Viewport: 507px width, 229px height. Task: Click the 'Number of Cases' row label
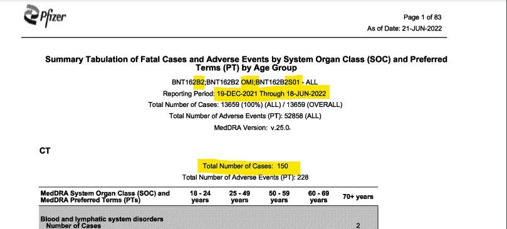click(x=73, y=226)
